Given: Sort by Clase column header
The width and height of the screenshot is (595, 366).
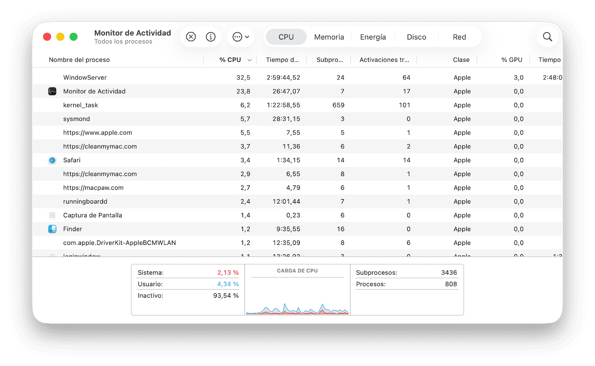Looking at the screenshot, I should [461, 60].
